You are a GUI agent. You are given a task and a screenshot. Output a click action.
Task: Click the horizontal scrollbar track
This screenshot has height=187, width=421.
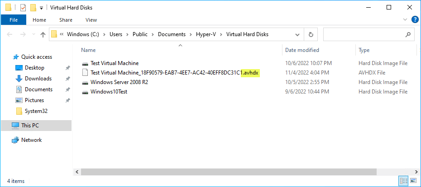[395, 172]
